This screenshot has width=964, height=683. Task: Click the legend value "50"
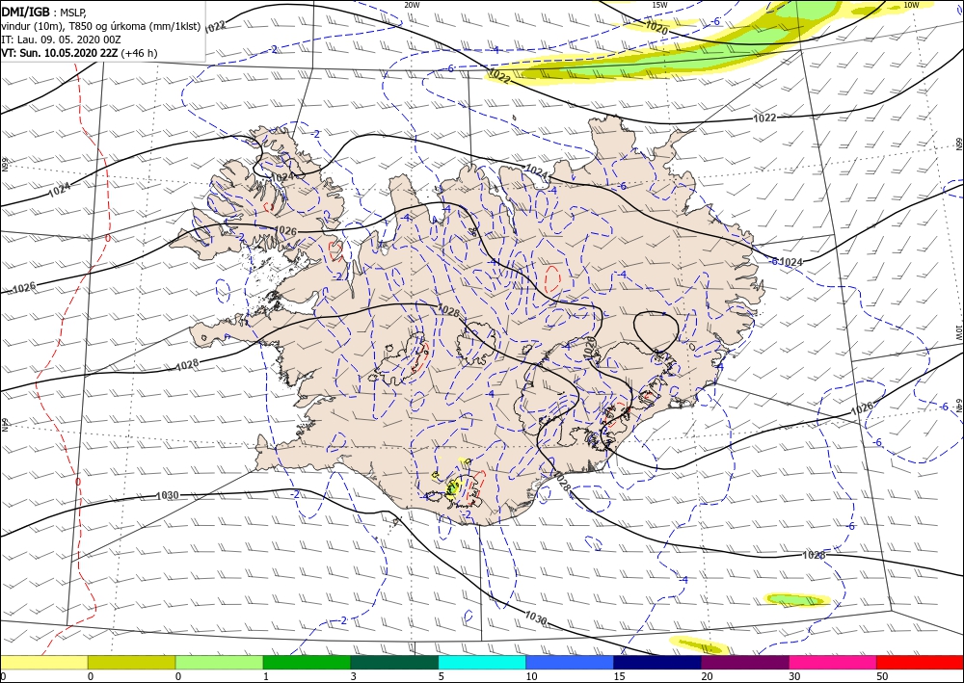coord(882,676)
